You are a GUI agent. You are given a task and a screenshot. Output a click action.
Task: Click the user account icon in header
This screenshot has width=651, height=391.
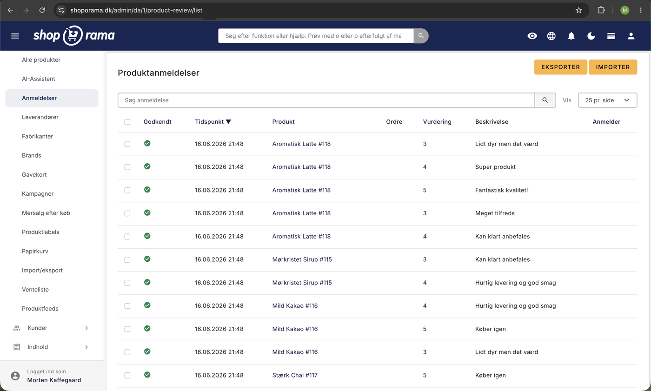tap(631, 36)
